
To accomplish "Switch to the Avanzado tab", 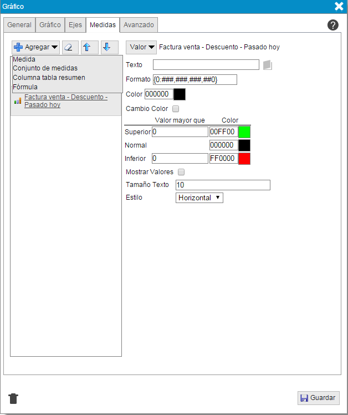I will [139, 25].
